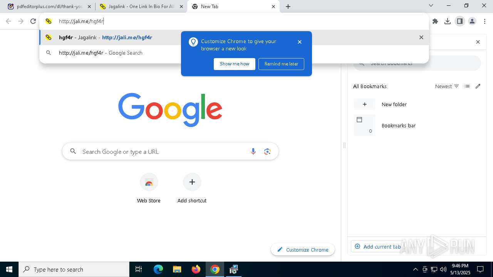Launch Microsoft Edge from the taskbar
Image resolution: width=493 pixels, height=277 pixels.
tap(158, 269)
